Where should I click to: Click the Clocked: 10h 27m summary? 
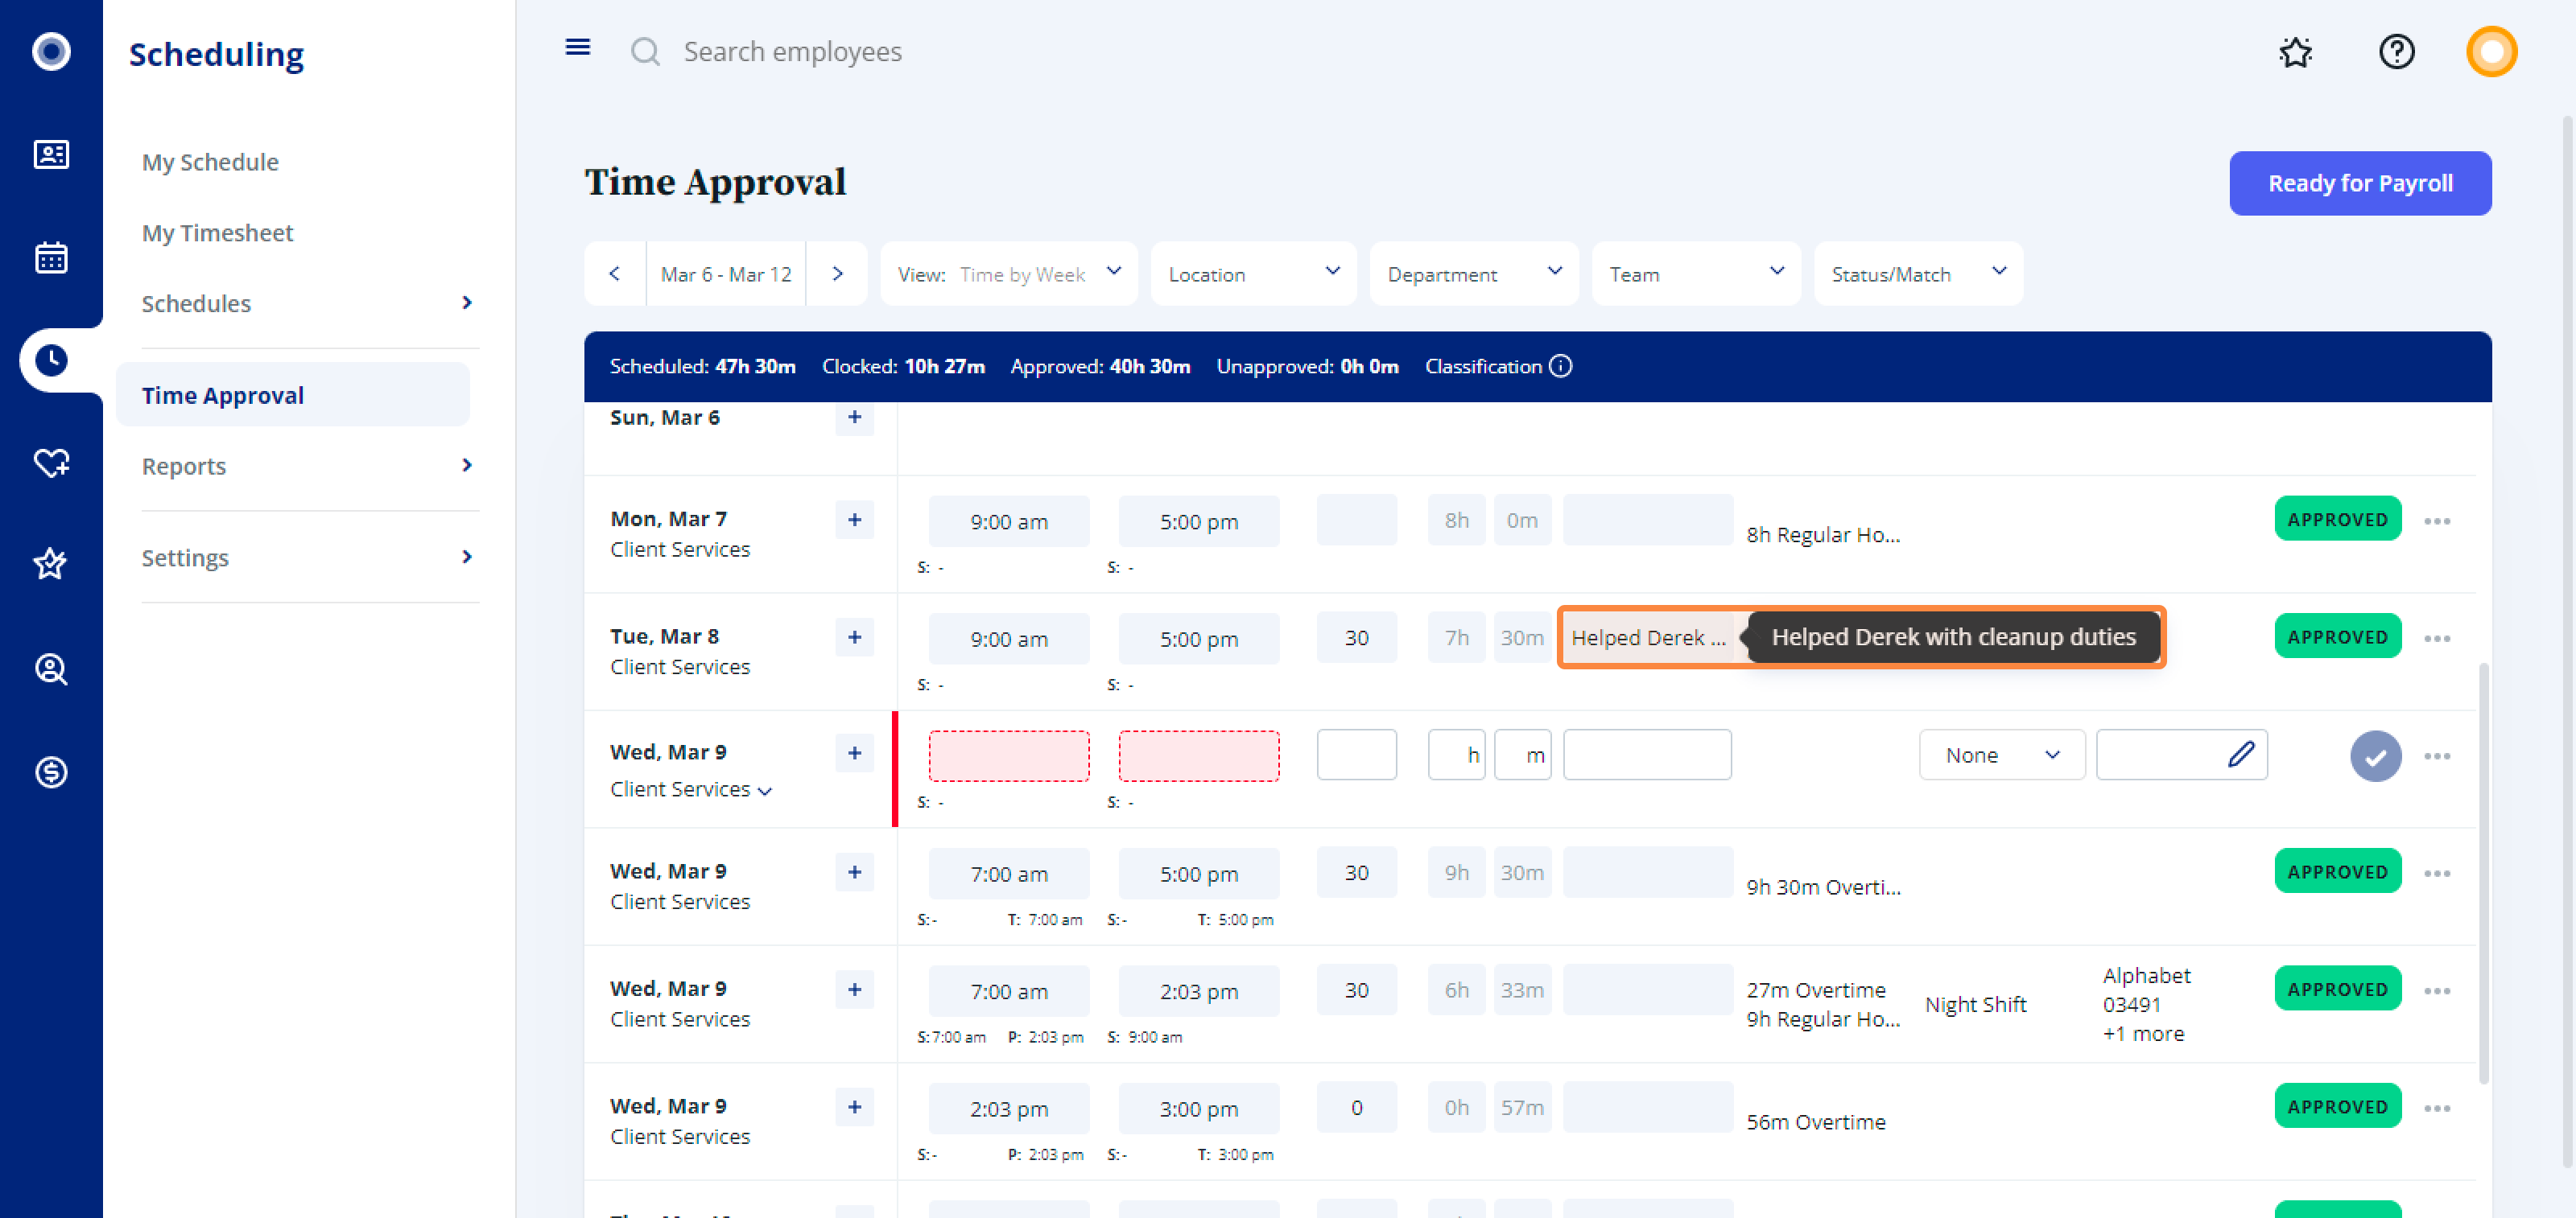(x=903, y=367)
